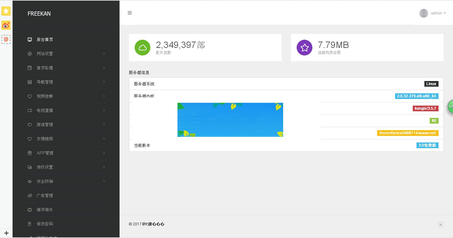Viewport: 453px width, 238px height.
Task: Click the 淡心心心 footer credit link
Action: coord(156,224)
